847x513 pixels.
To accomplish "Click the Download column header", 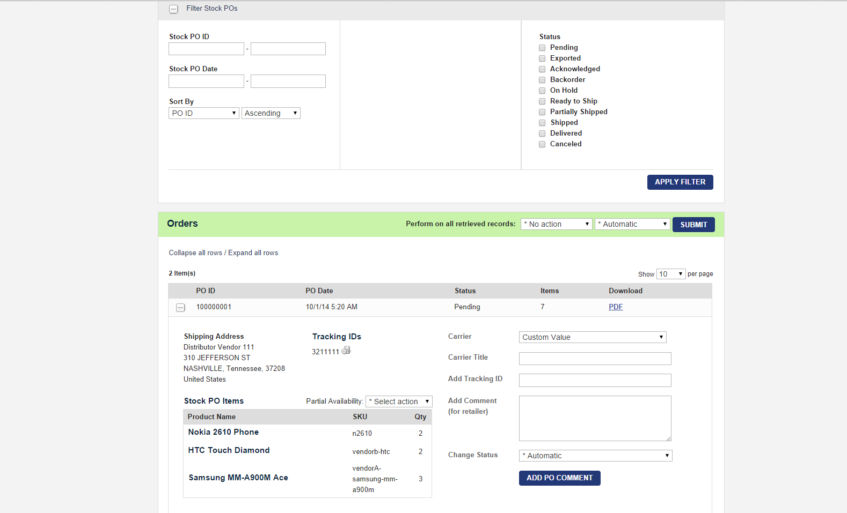I will 626,291.
